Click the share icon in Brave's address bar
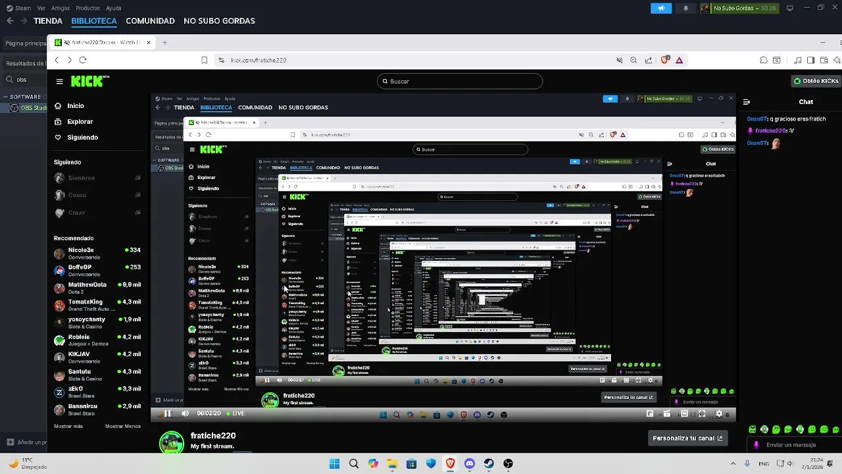This screenshot has width=842, height=474. click(649, 60)
